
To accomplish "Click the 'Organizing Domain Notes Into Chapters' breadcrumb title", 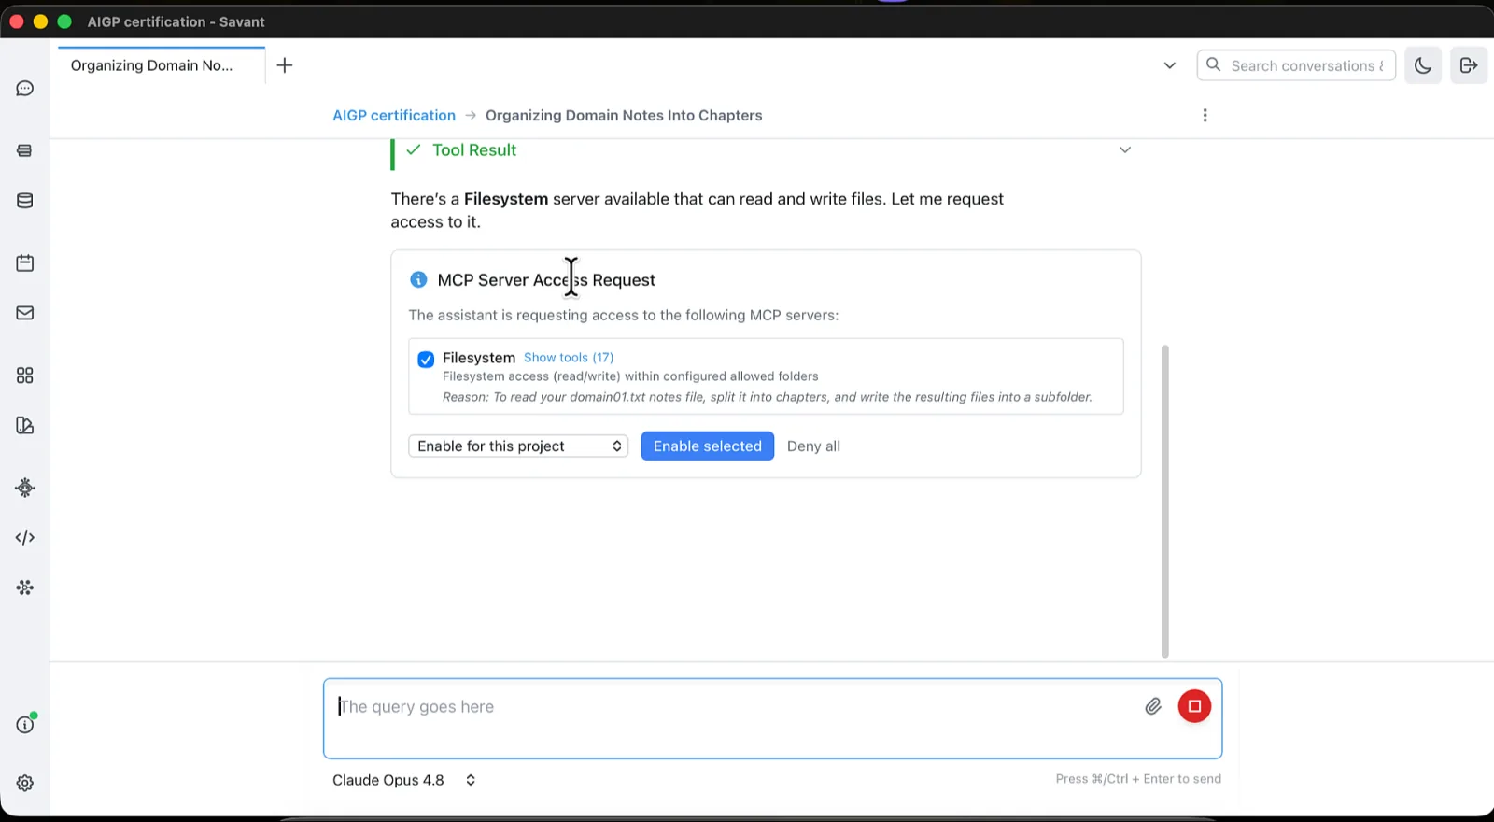I will click(624, 115).
